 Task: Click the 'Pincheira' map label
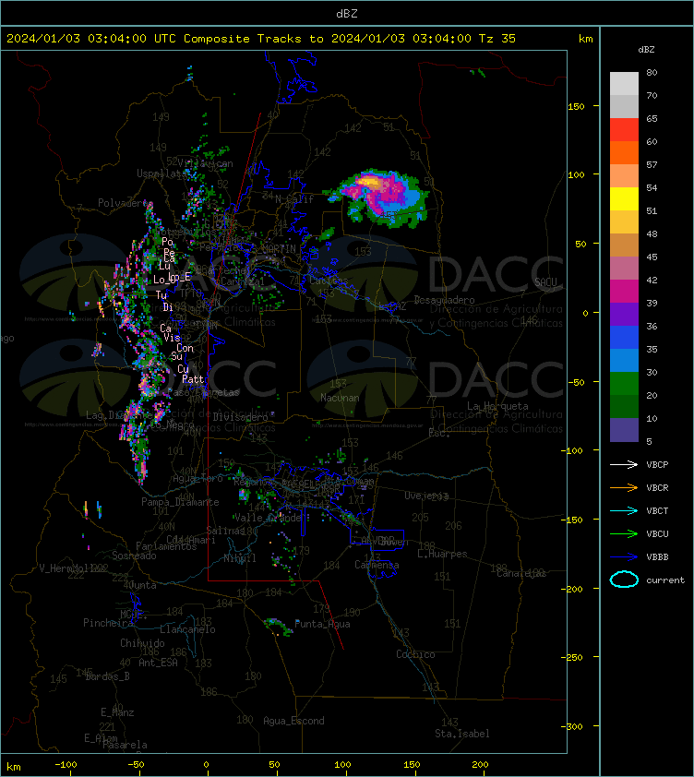tap(108, 622)
